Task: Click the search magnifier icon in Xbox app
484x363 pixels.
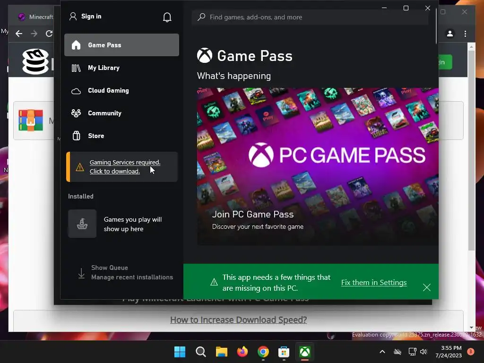Action: (x=201, y=17)
